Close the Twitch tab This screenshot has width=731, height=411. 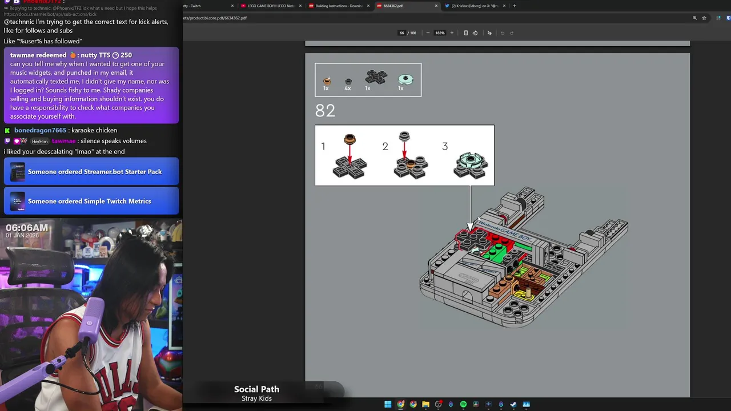(x=232, y=6)
